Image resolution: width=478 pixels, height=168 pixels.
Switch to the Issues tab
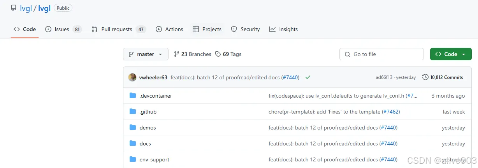pyautogui.click(x=63, y=29)
